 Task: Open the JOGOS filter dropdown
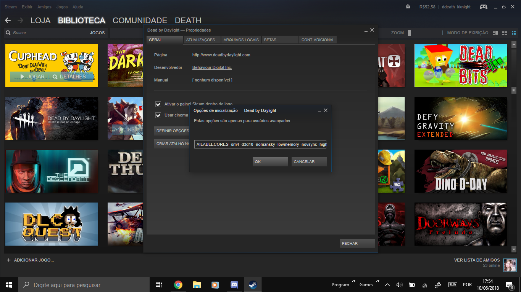tap(97, 33)
